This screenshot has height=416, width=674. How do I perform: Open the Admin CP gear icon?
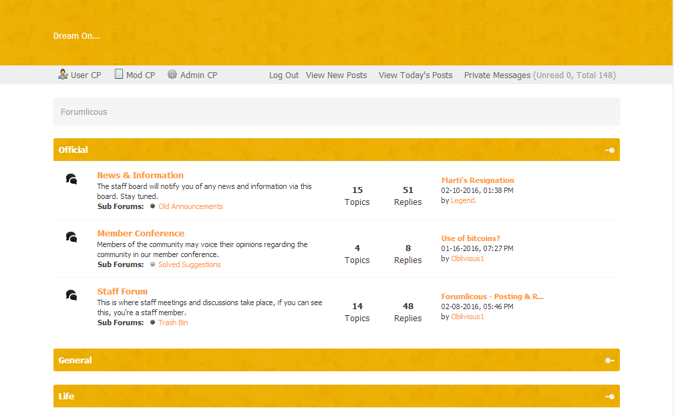(x=172, y=74)
